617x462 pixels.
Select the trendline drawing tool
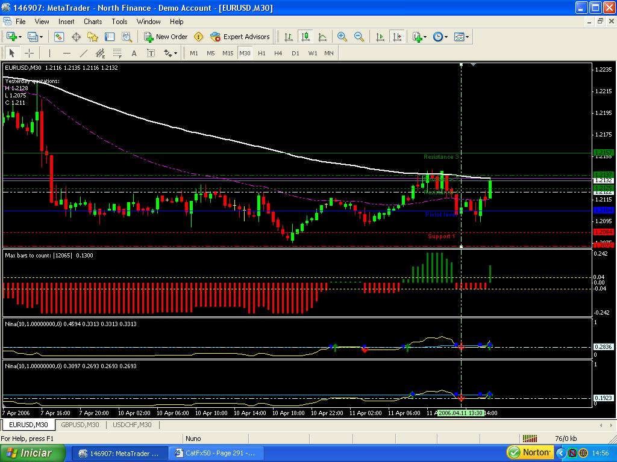pos(83,53)
